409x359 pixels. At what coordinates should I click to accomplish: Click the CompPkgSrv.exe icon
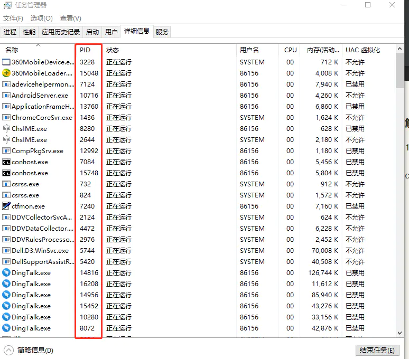pyautogui.click(x=6, y=151)
